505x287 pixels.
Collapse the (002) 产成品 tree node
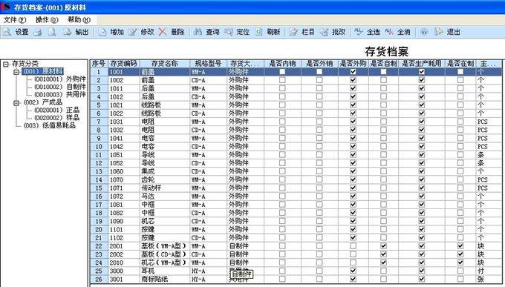pos(16,103)
